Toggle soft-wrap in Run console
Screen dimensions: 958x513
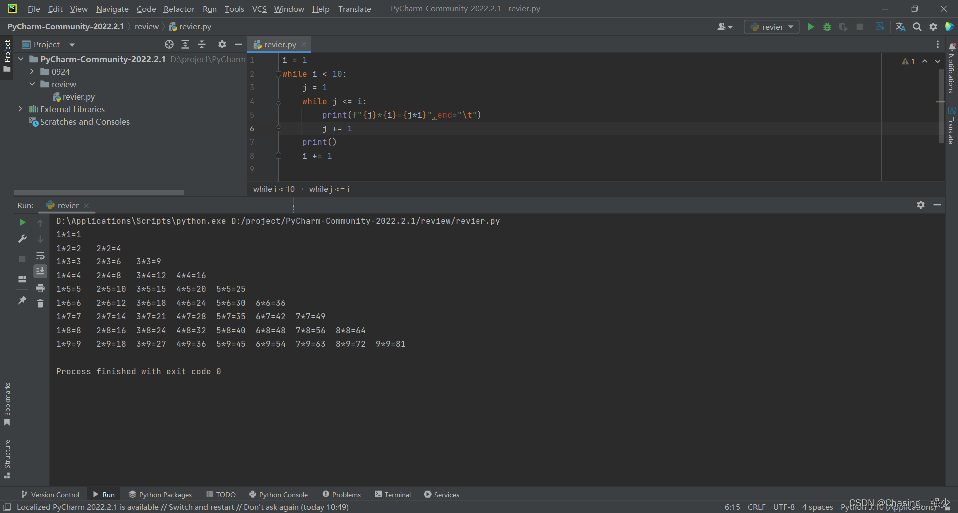click(x=40, y=256)
